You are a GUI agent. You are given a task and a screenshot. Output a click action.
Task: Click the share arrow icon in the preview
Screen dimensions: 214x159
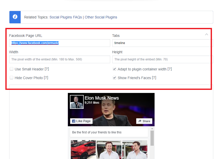point(140,121)
